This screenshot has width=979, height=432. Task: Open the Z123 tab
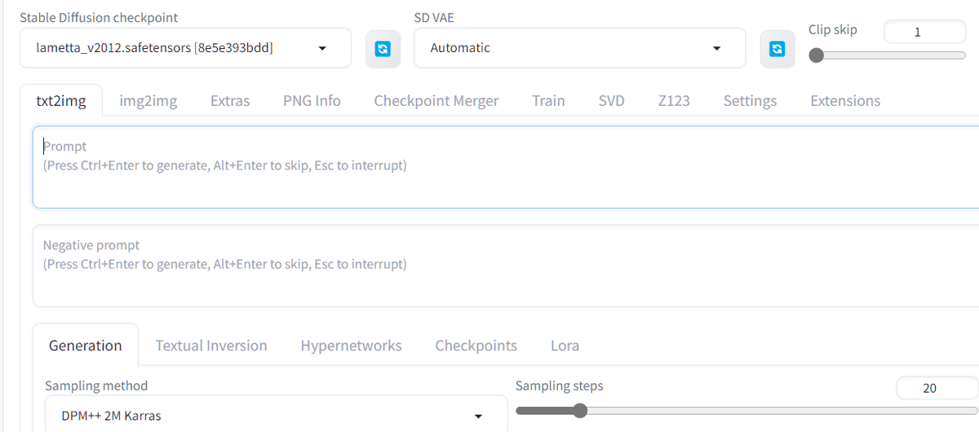[674, 100]
